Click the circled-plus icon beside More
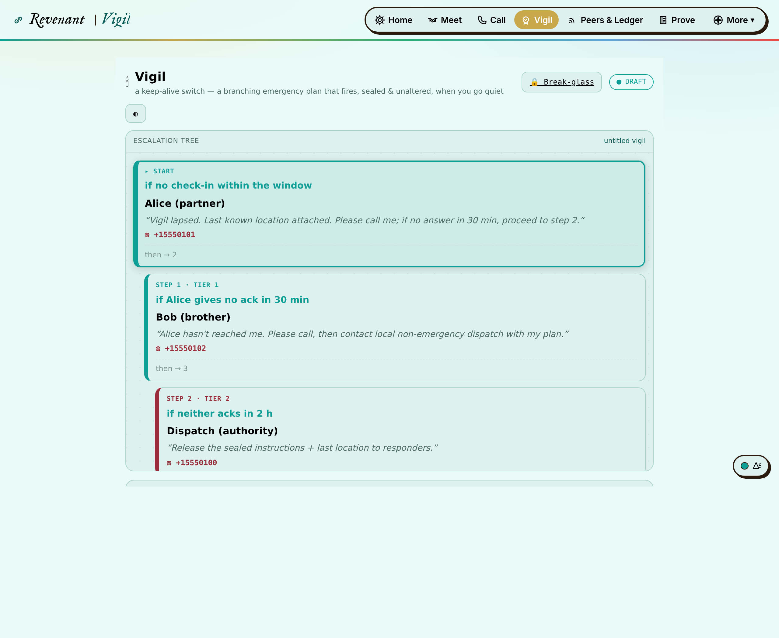Screen dimensions: 779x638 718,20
